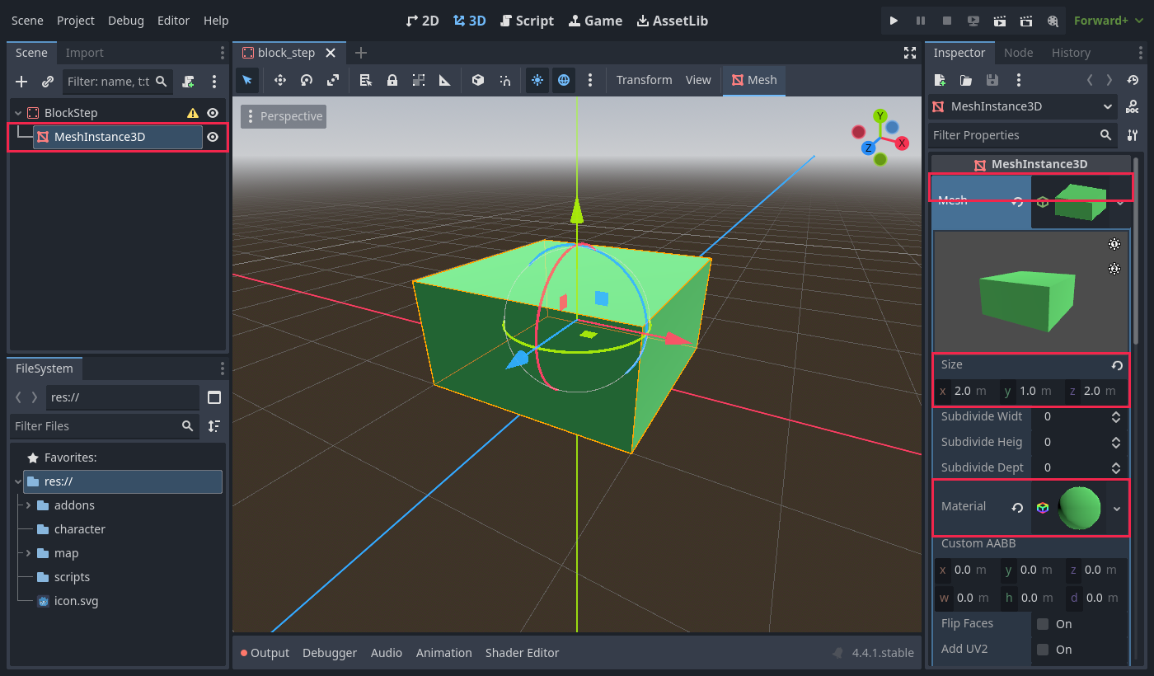Screen dimensions: 1154x676
Task: Expand the addons folder in FileSystem
Action: 29,505
